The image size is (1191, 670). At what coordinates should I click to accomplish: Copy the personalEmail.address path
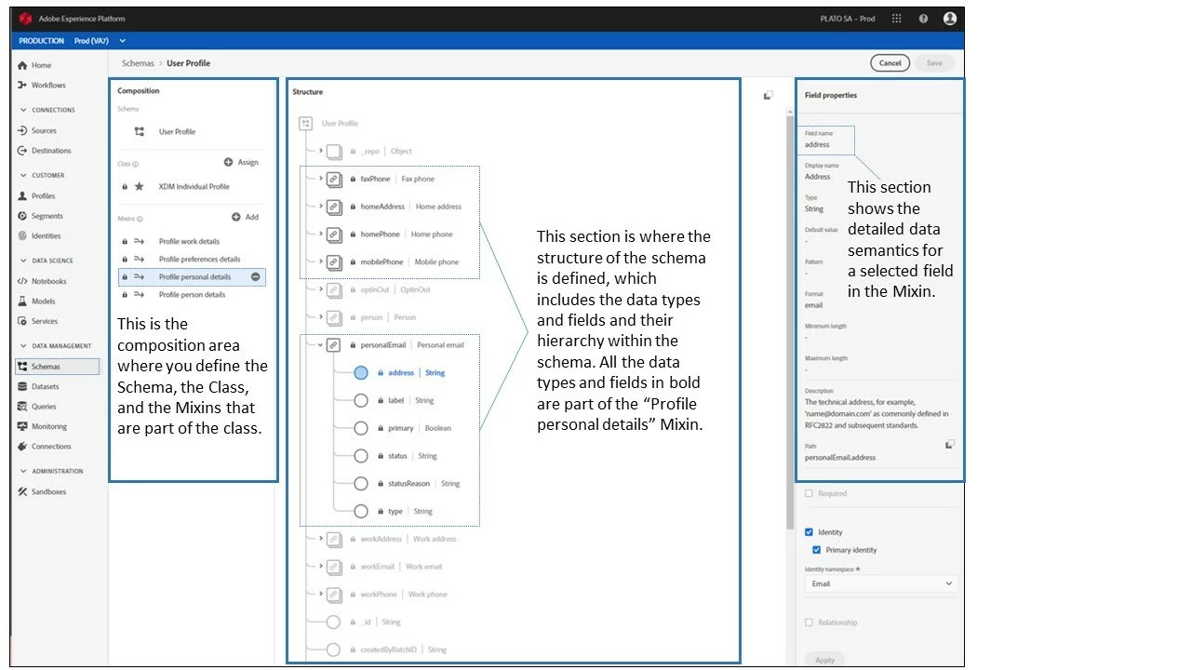click(x=950, y=445)
